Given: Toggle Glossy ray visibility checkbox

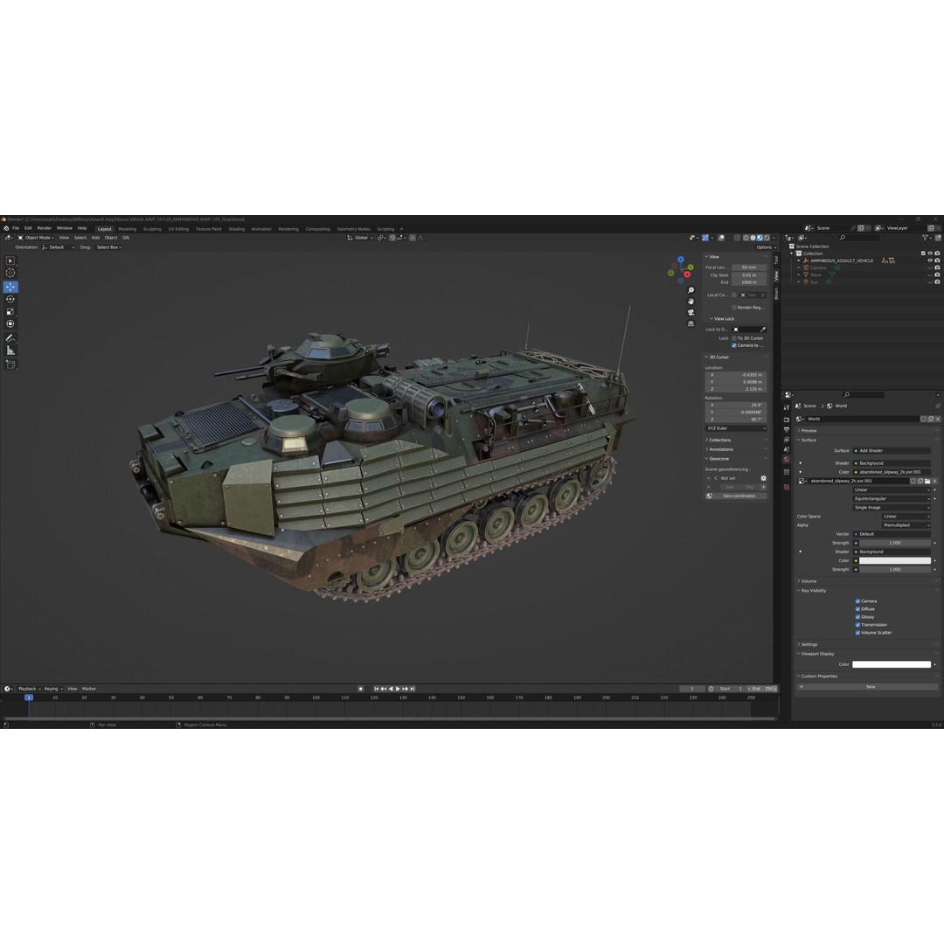Looking at the screenshot, I should [x=857, y=616].
